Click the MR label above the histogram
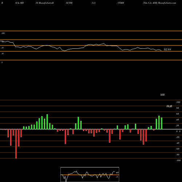This screenshot has width=182, height=182. click(x=162, y=95)
